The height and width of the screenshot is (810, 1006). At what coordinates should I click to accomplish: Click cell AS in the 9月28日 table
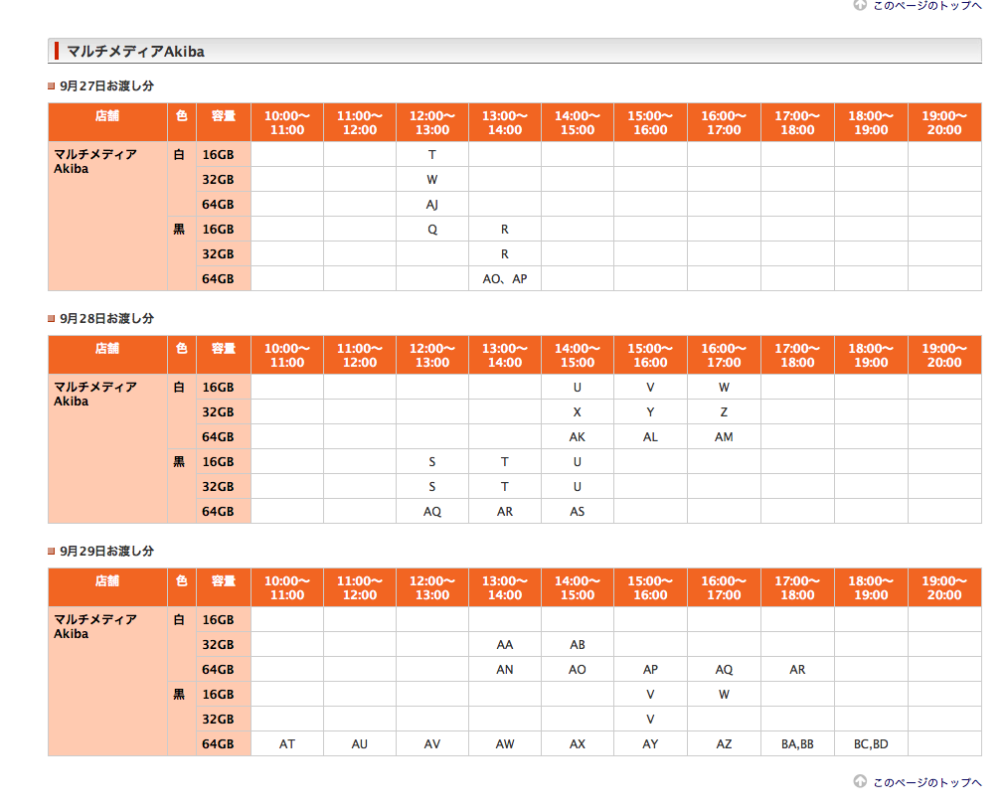[578, 512]
